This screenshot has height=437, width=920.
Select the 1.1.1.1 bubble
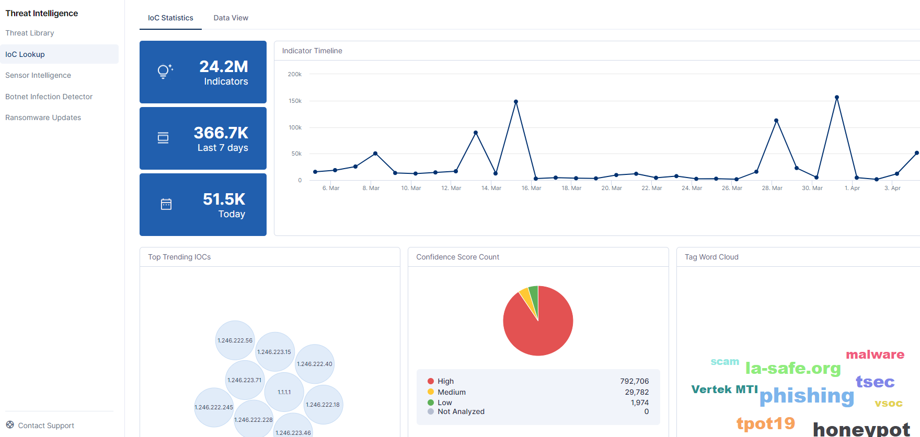tap(284, 392)
